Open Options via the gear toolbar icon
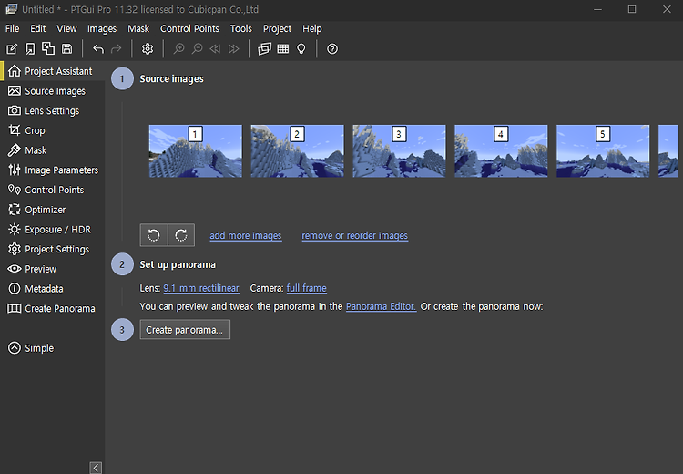The width and height of the screenshot is (683, 474). (148, 49)
